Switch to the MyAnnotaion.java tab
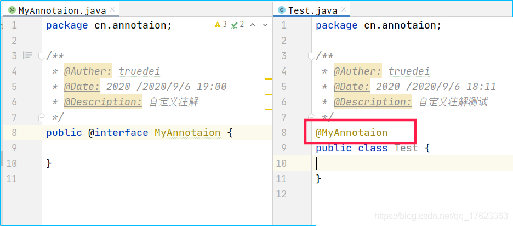 pyautogui.click(x=62, y=10)
